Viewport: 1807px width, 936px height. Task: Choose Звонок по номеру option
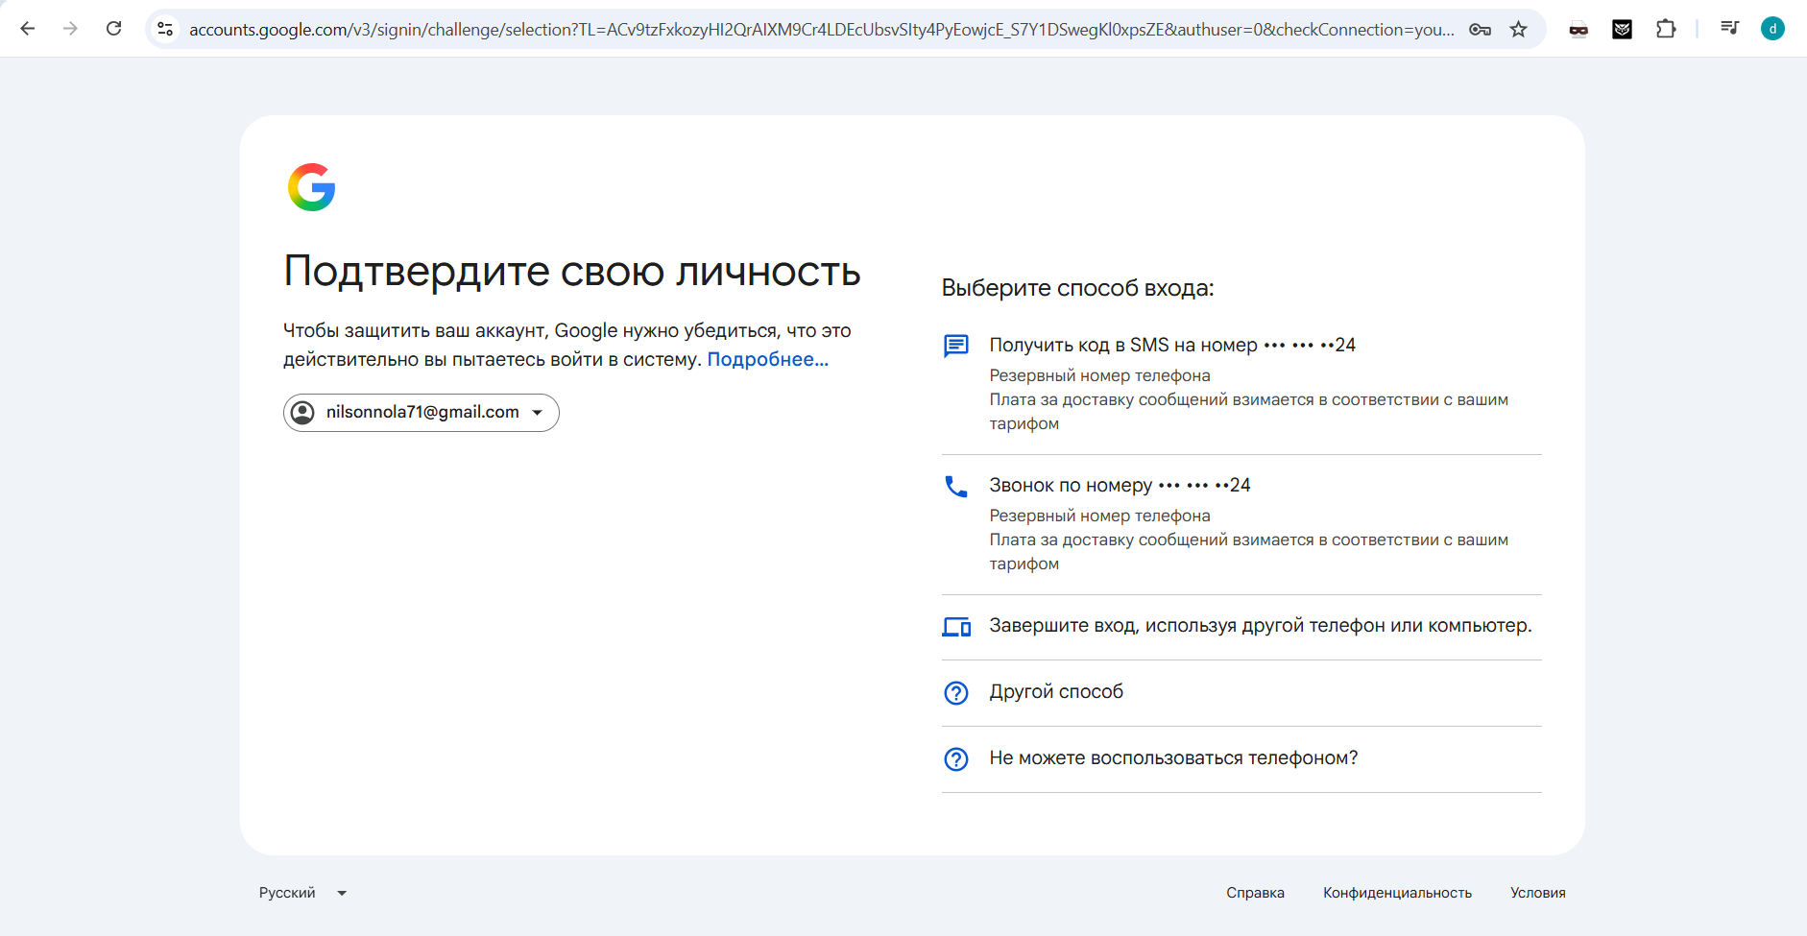1241,524
